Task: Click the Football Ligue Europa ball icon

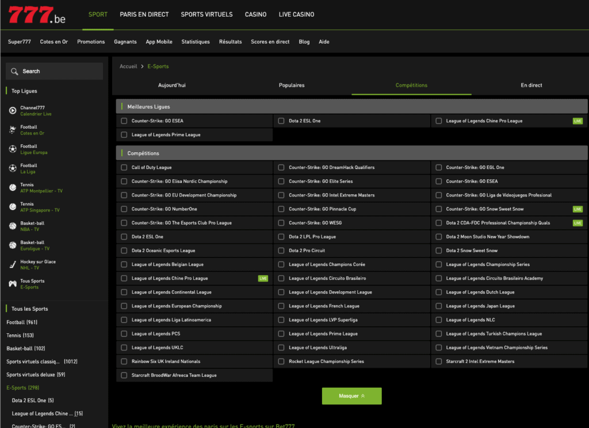Action: 13,149
